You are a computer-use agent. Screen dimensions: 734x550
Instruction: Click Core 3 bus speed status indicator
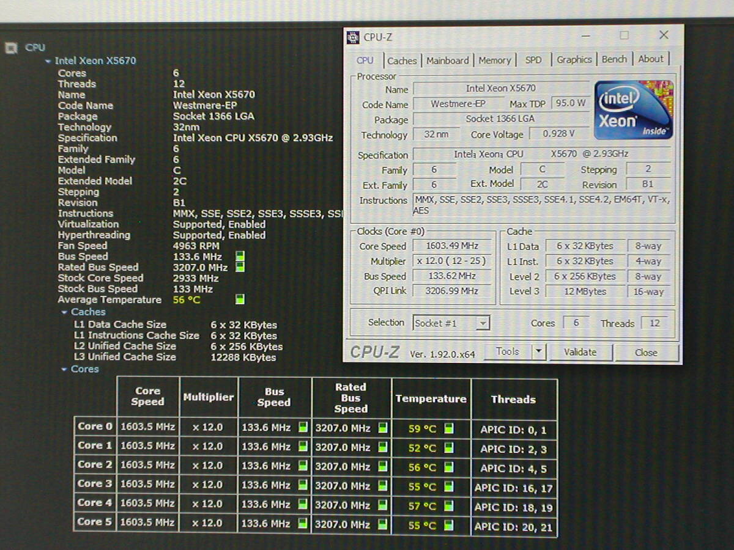coord(303,485)
